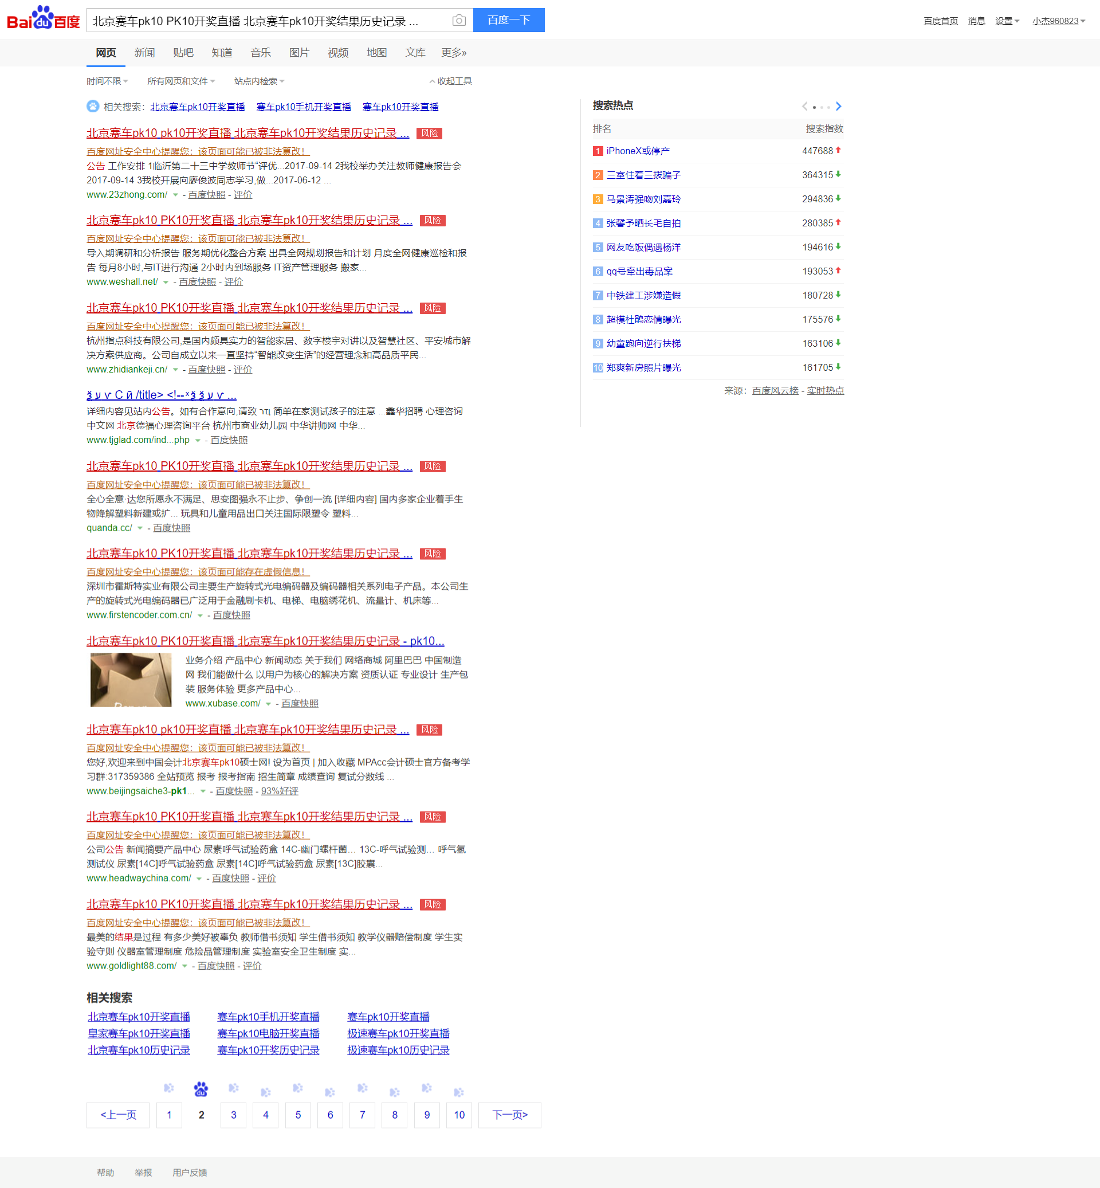Open 评价 for zhidiankeji.cn result

243,369
